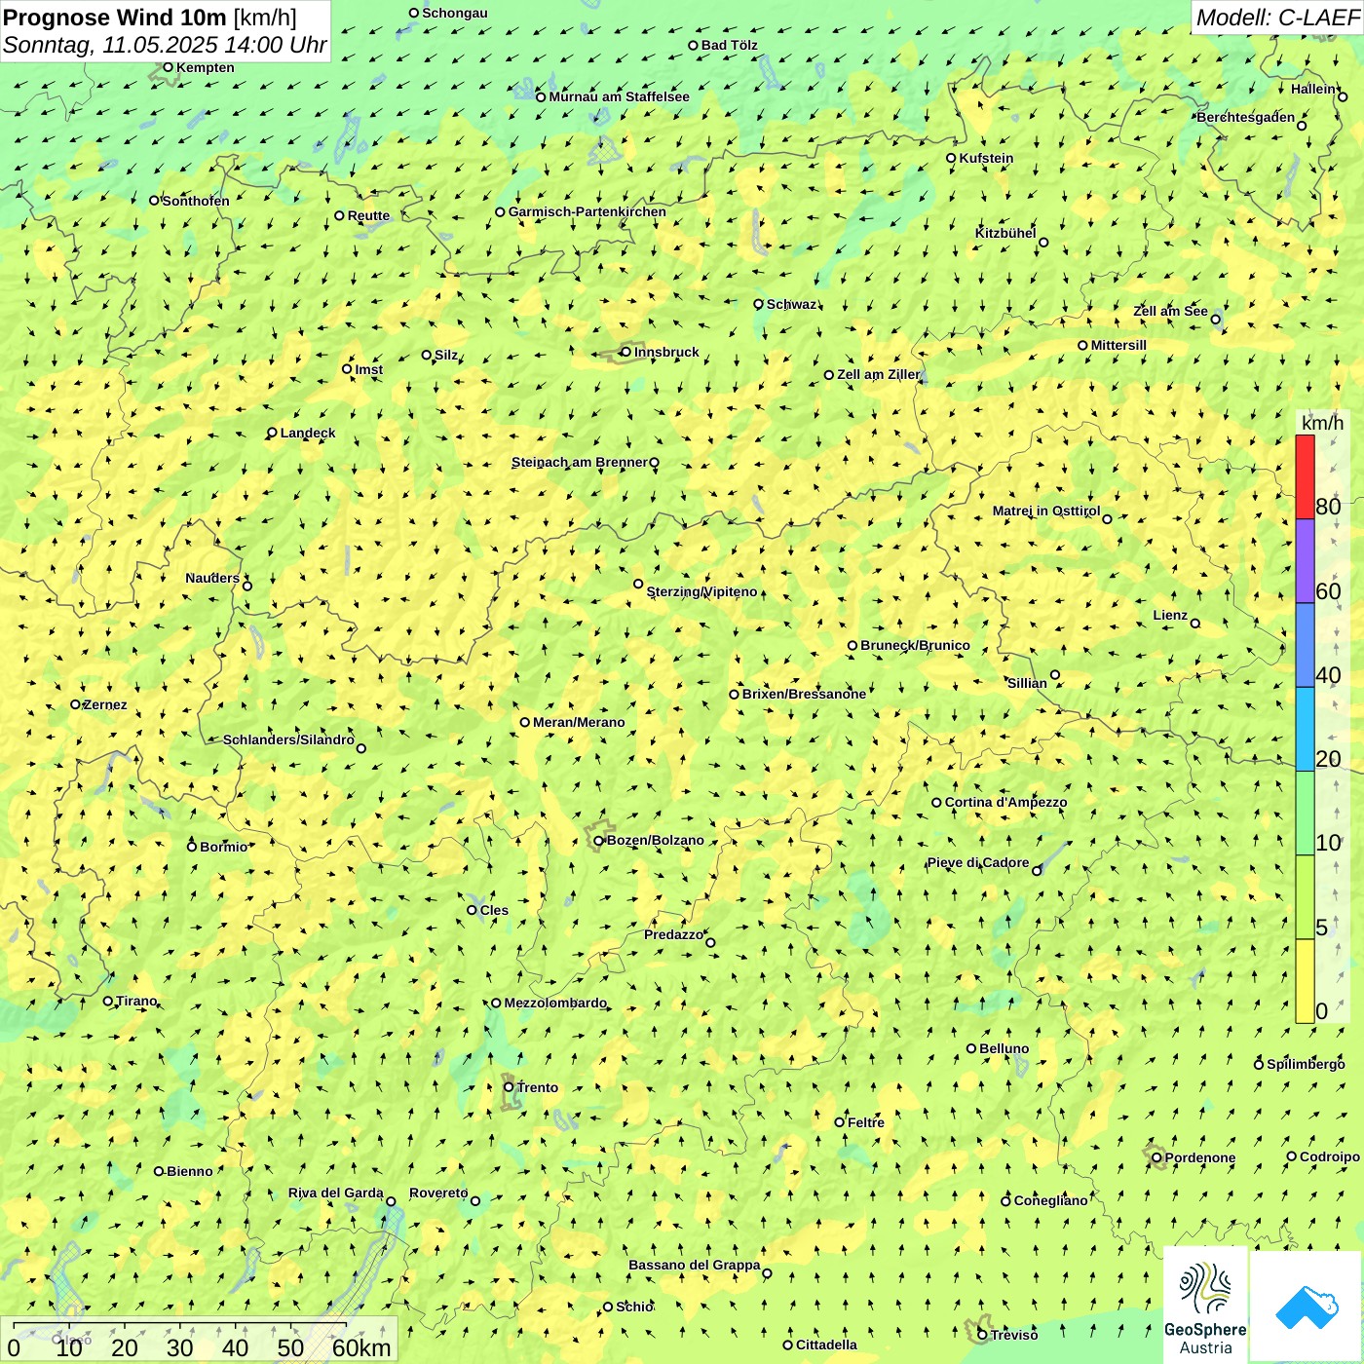This screenshot has height=1364, width=1364.
Task: Click the 'km/h' legend heading
Action: click(1322, 423)
